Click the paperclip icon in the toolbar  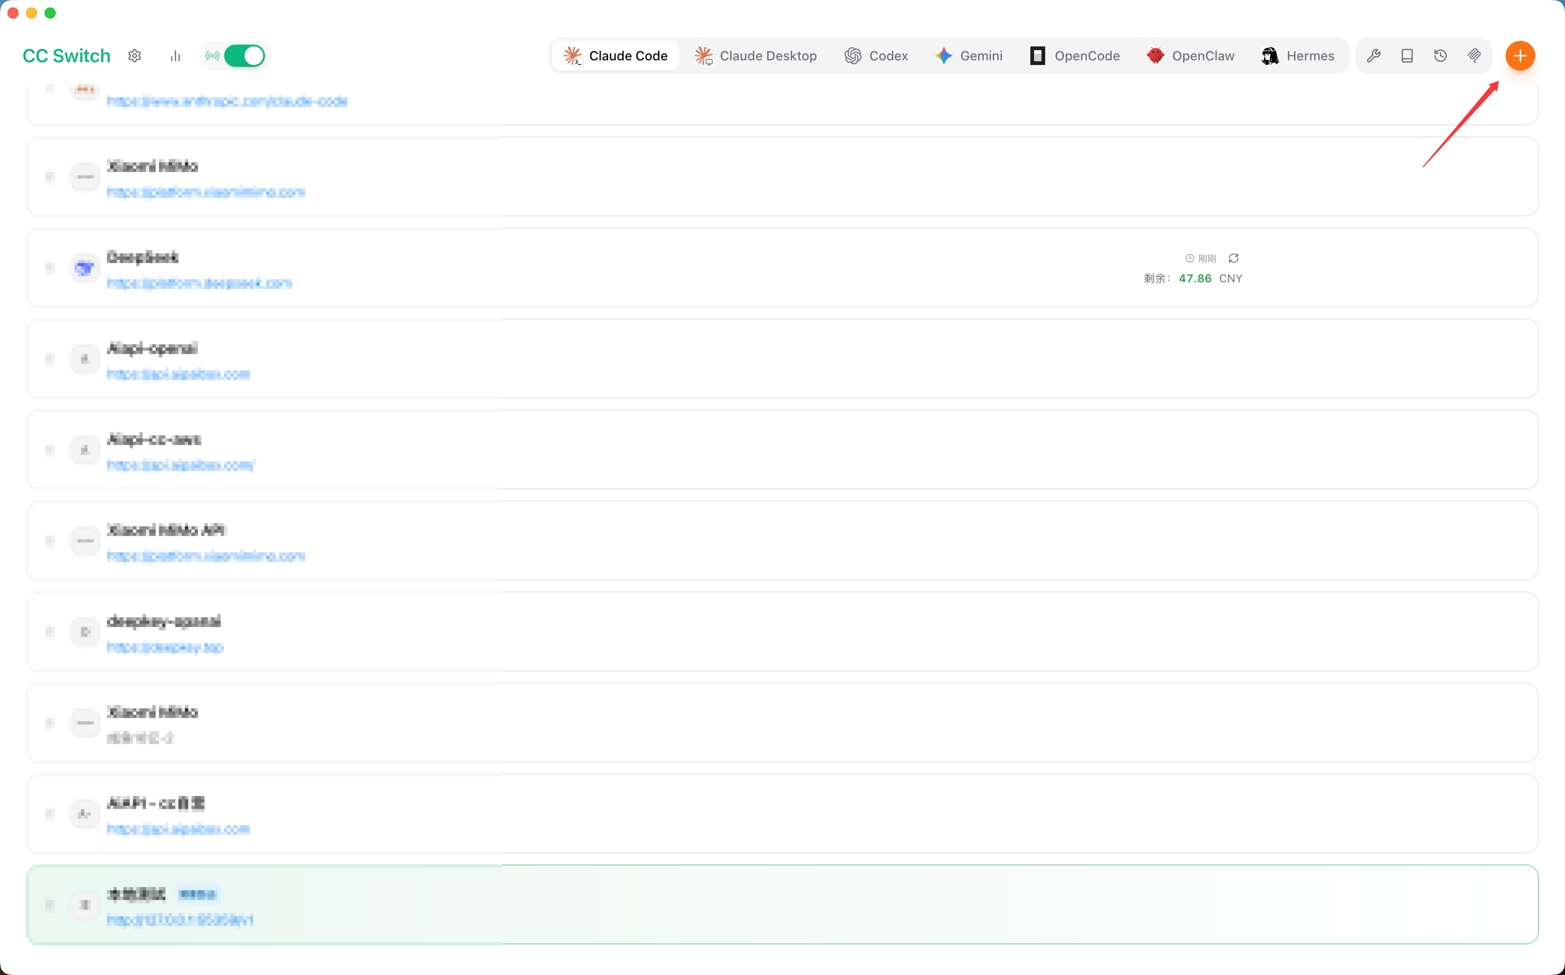pyautogui.click(x=1474, y=56)
